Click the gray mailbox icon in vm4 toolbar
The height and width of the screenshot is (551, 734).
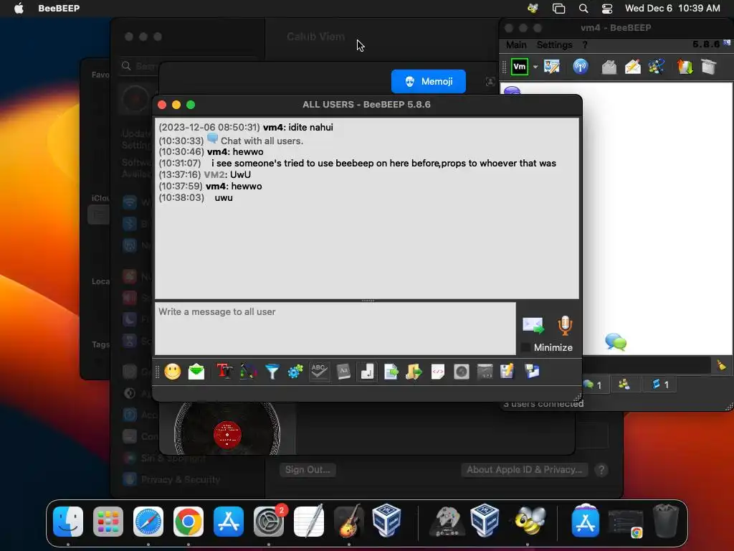point(609,67)
